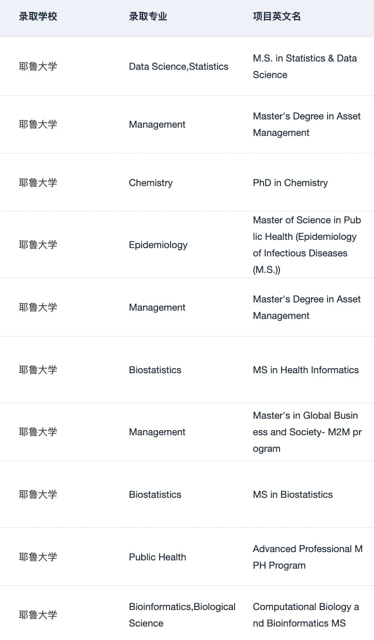Click 耶鲁大学 in the Chemistry row
This screenshot has height=640, width=374.
38,183
